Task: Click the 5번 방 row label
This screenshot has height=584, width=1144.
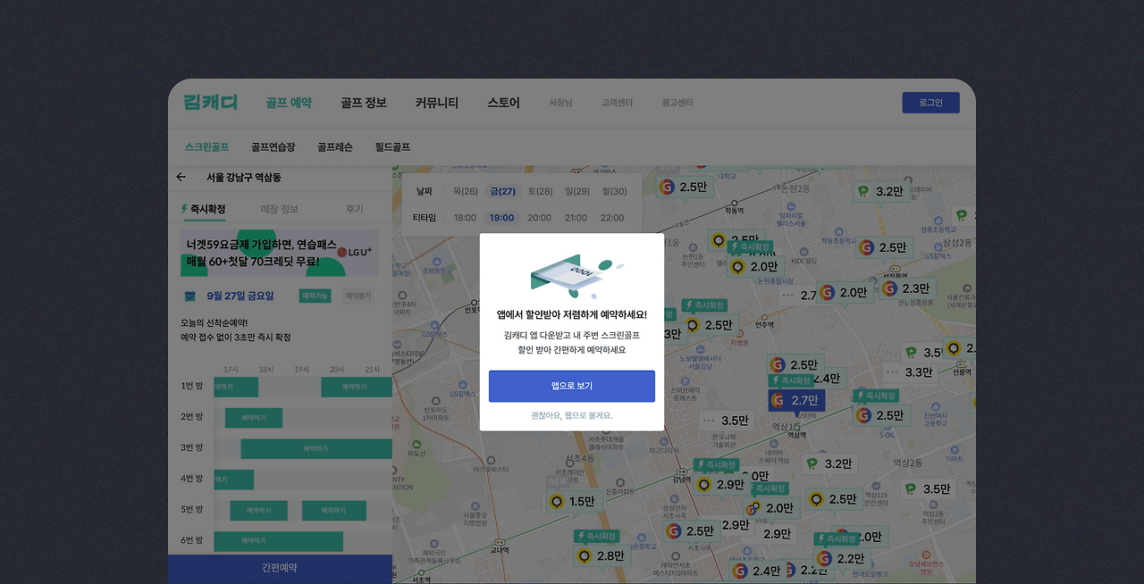Action: [192, 510]
